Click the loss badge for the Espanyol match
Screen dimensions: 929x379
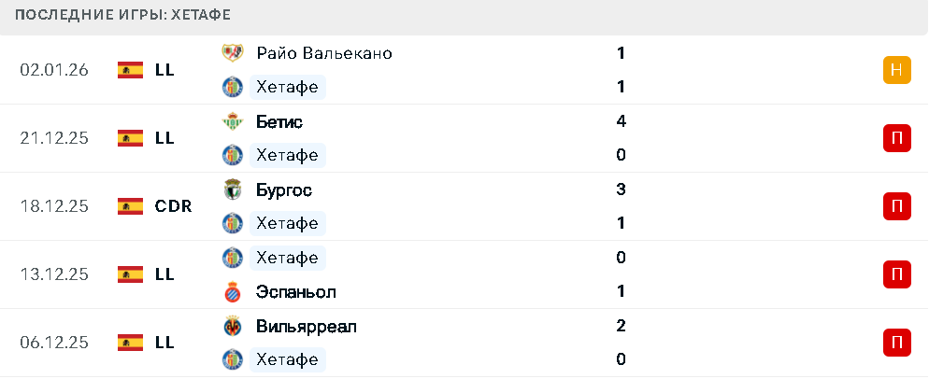click(896, 274)
